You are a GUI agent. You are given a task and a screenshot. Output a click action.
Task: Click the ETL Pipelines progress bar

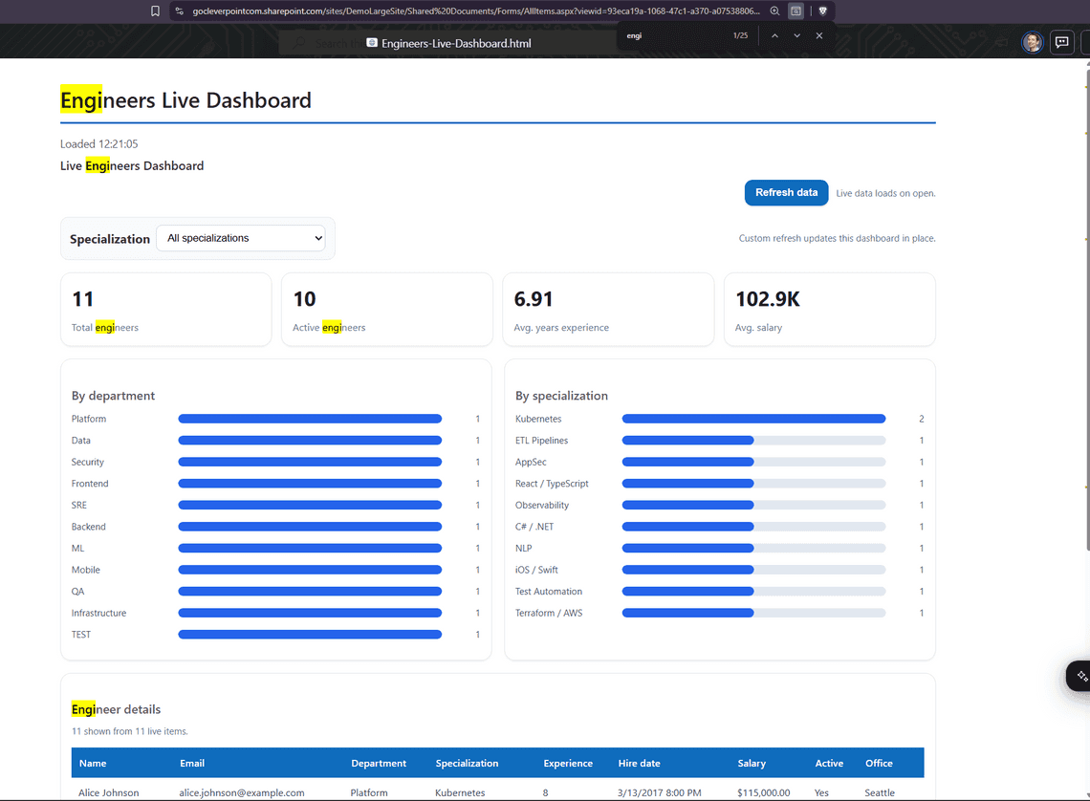pos(753,441)
